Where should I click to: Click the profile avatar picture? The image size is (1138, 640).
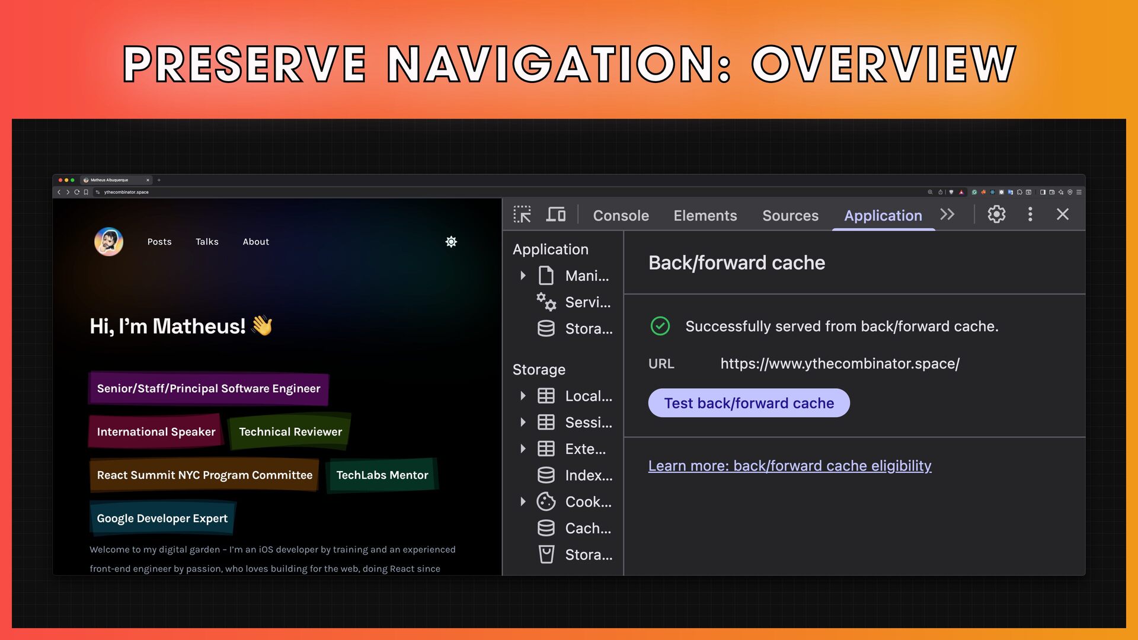[108, 242]
